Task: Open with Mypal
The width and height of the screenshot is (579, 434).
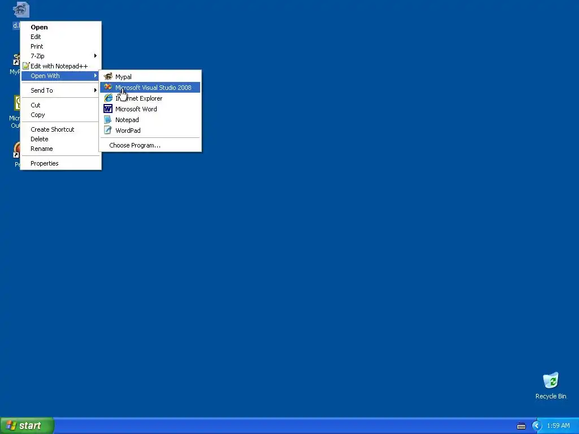Action: pos(150,77)
